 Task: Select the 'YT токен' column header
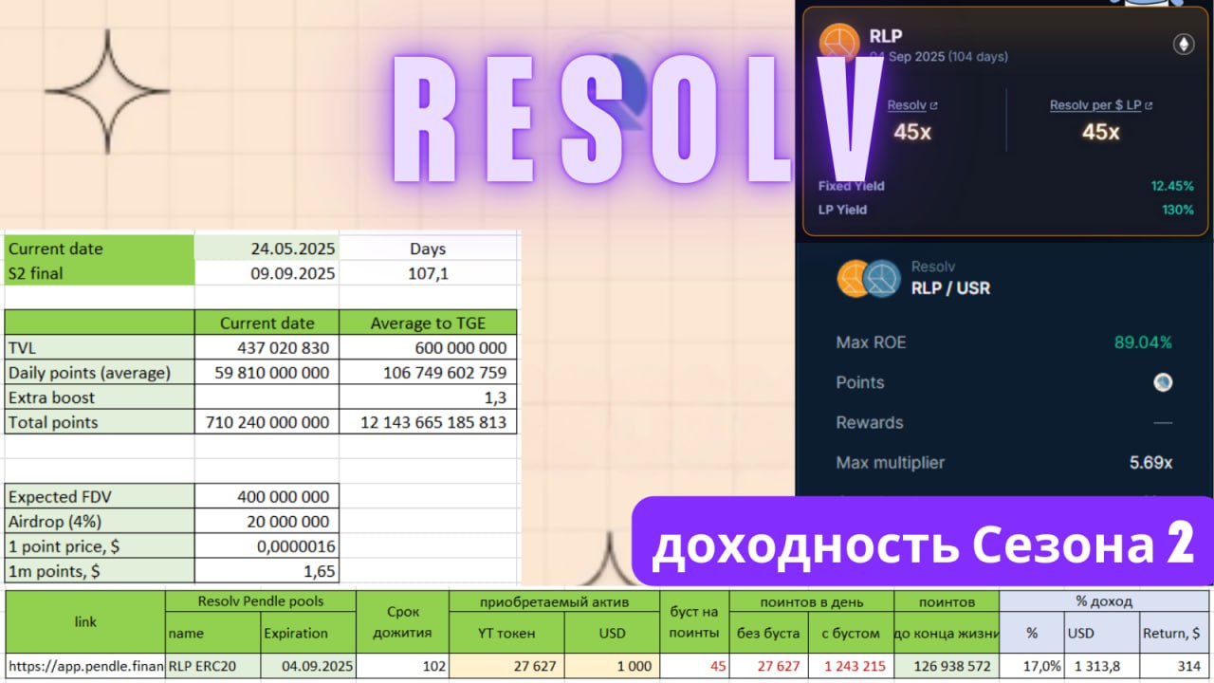506,633
